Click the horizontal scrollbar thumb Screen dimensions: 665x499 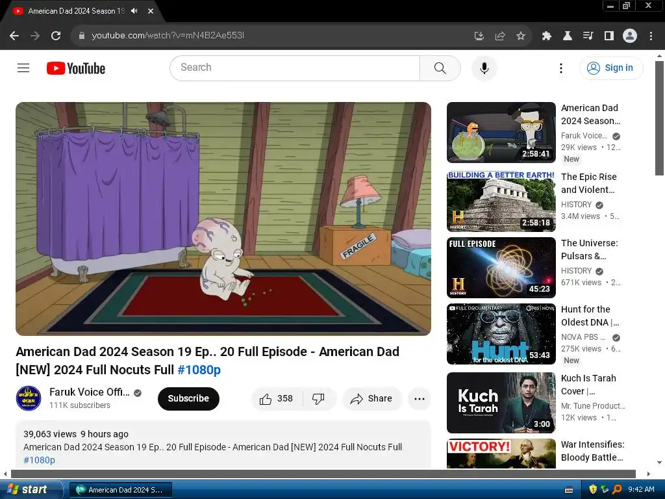(323, 474)
